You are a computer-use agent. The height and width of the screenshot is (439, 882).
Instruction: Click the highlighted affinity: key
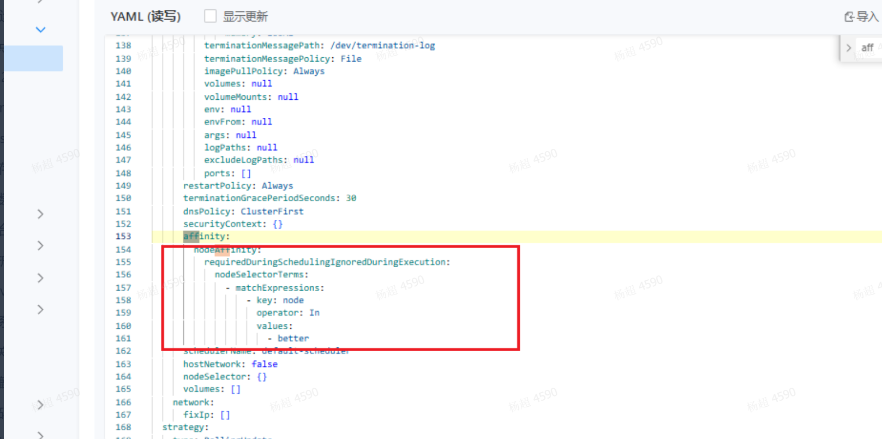click(x=206, y=237)
